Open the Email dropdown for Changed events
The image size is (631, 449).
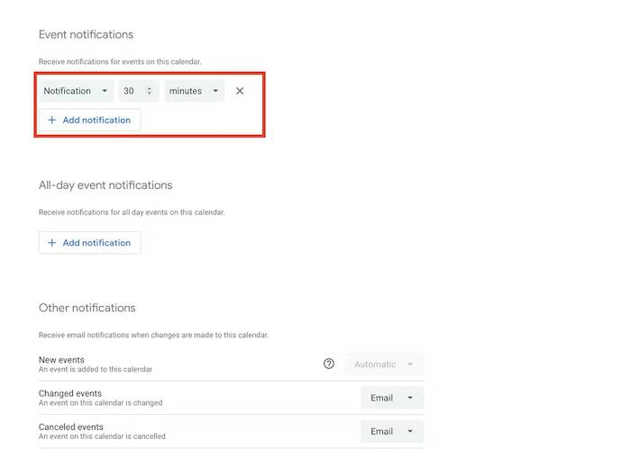392,398
